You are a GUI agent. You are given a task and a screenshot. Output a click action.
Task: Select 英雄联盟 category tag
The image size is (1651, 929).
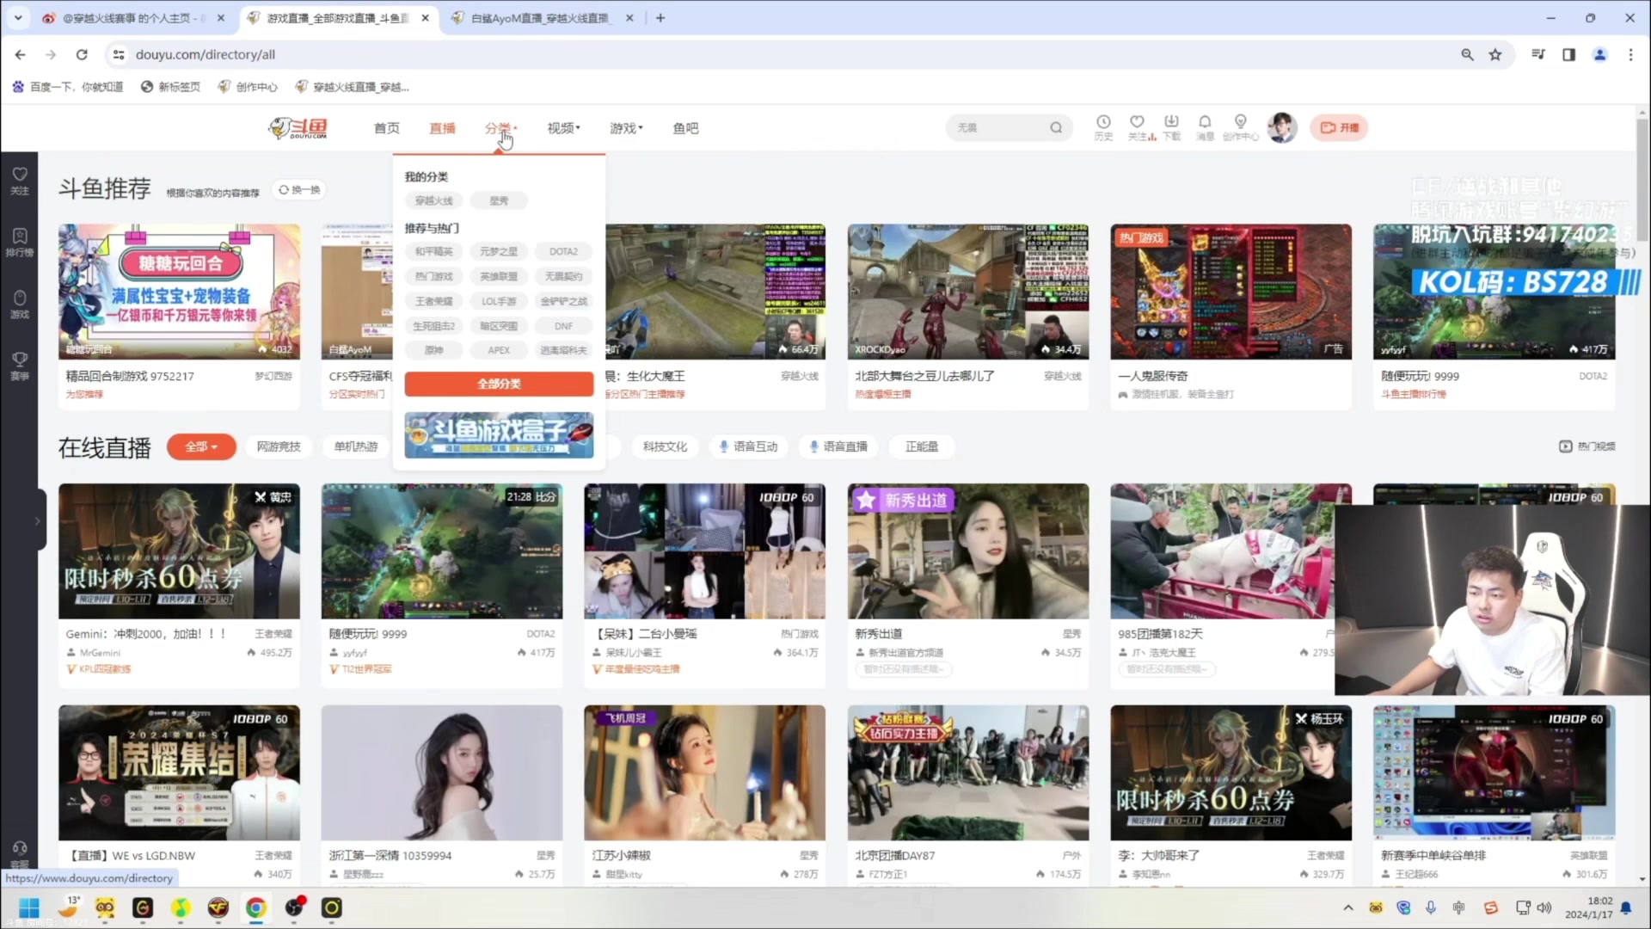499,276
